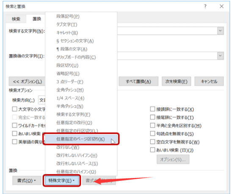Choose 半角ダッシュ(N) menu item
This screenshot has width=231, height=194.
[81, 106]
